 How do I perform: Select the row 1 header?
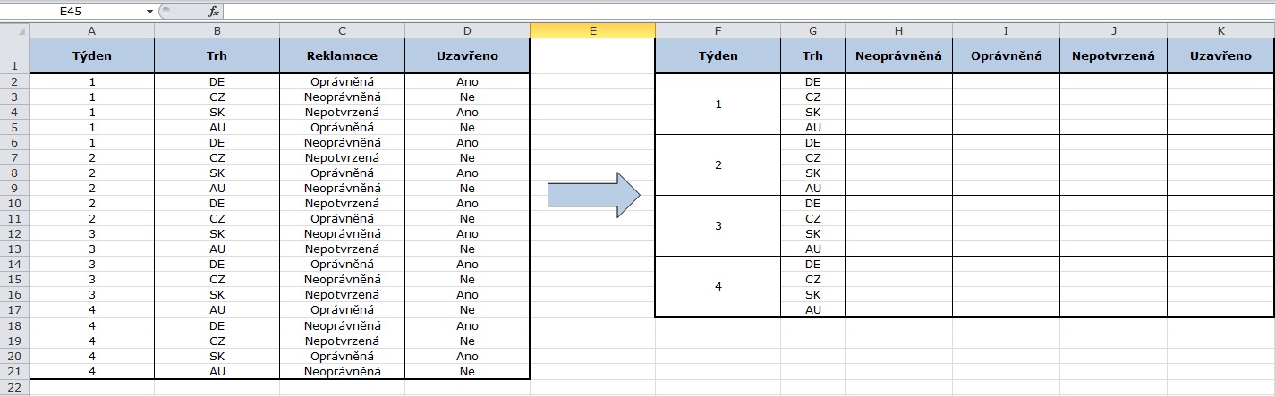coord(14,56)
